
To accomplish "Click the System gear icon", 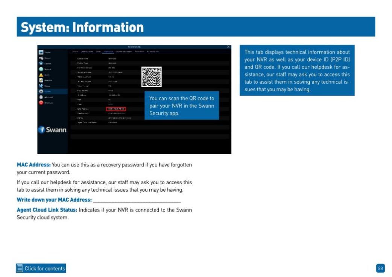I will [41, 91].
